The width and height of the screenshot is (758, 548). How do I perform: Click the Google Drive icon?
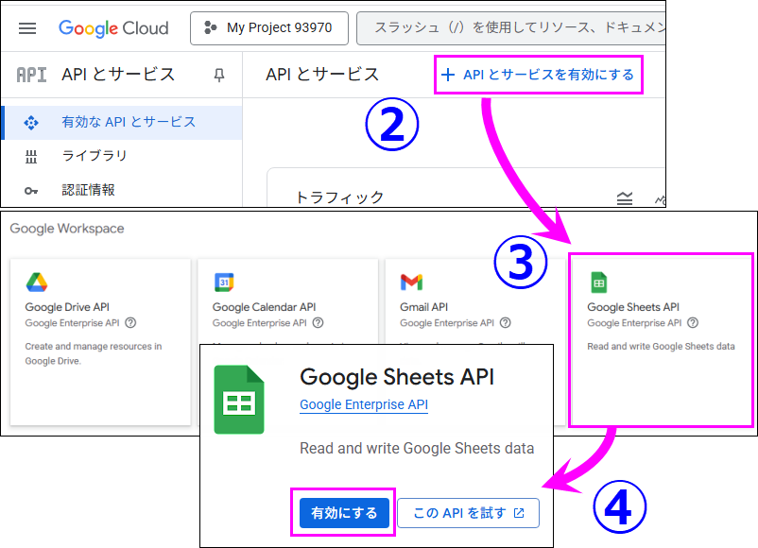tap(37, 283)
